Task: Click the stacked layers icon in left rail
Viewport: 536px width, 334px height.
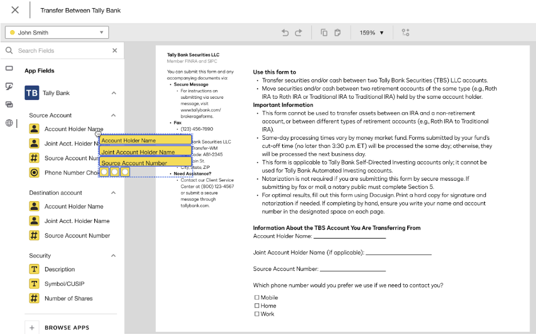Action: [x=9, y=105]
